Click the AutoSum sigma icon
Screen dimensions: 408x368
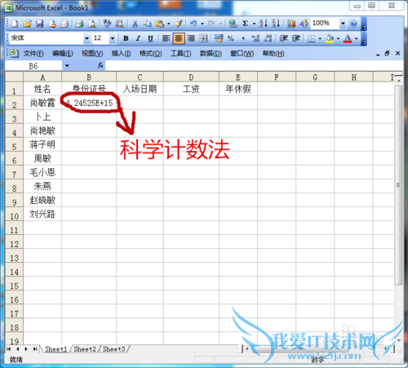(245, 24)
